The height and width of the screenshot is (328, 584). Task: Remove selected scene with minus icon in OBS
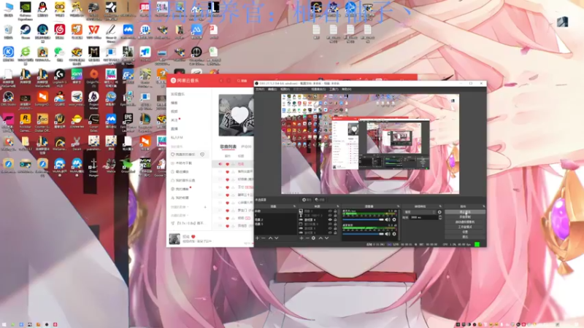[264, 238]
